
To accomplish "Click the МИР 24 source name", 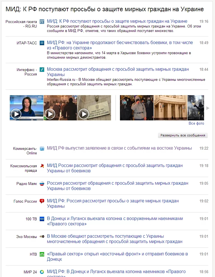I will tap(30, 272).
